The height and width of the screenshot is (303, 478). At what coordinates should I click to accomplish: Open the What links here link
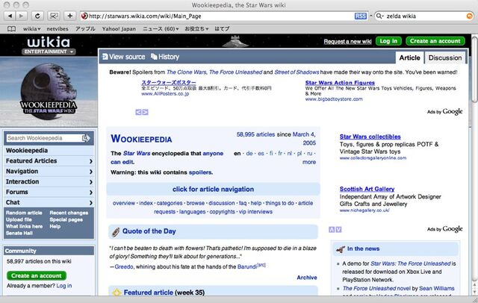(x=24, y=226)
